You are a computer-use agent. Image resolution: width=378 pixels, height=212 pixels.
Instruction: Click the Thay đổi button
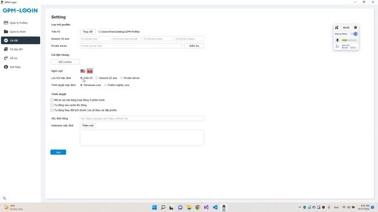(x=87, y=32)
